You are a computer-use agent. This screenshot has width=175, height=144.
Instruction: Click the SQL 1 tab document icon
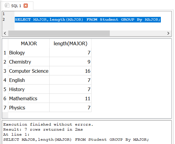[7, 5]
